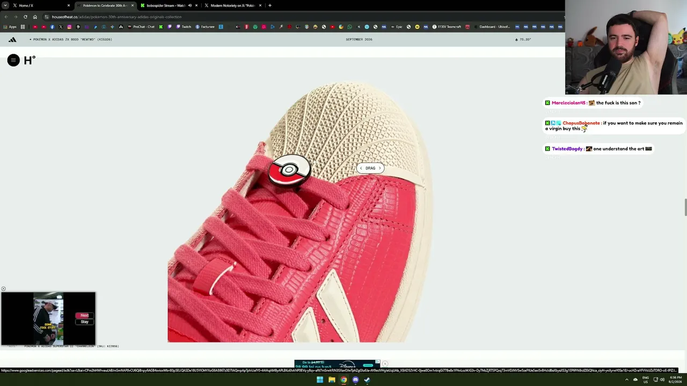The height and width of the screenshot is (386, 687).
Task: Open the Instagram bookmark icon
Action: [x=69, y=27]
